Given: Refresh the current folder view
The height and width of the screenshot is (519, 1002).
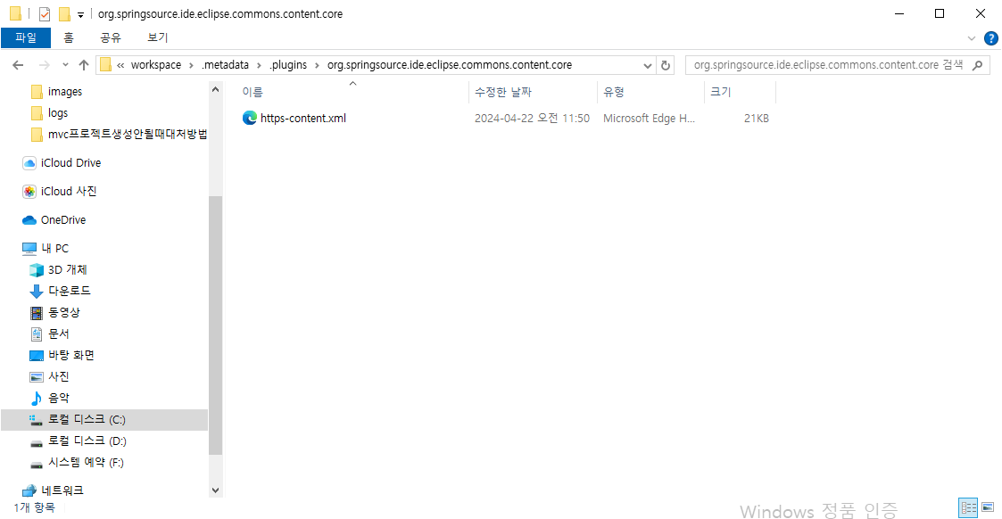Looking at the screenshot, I should [666, 65].
